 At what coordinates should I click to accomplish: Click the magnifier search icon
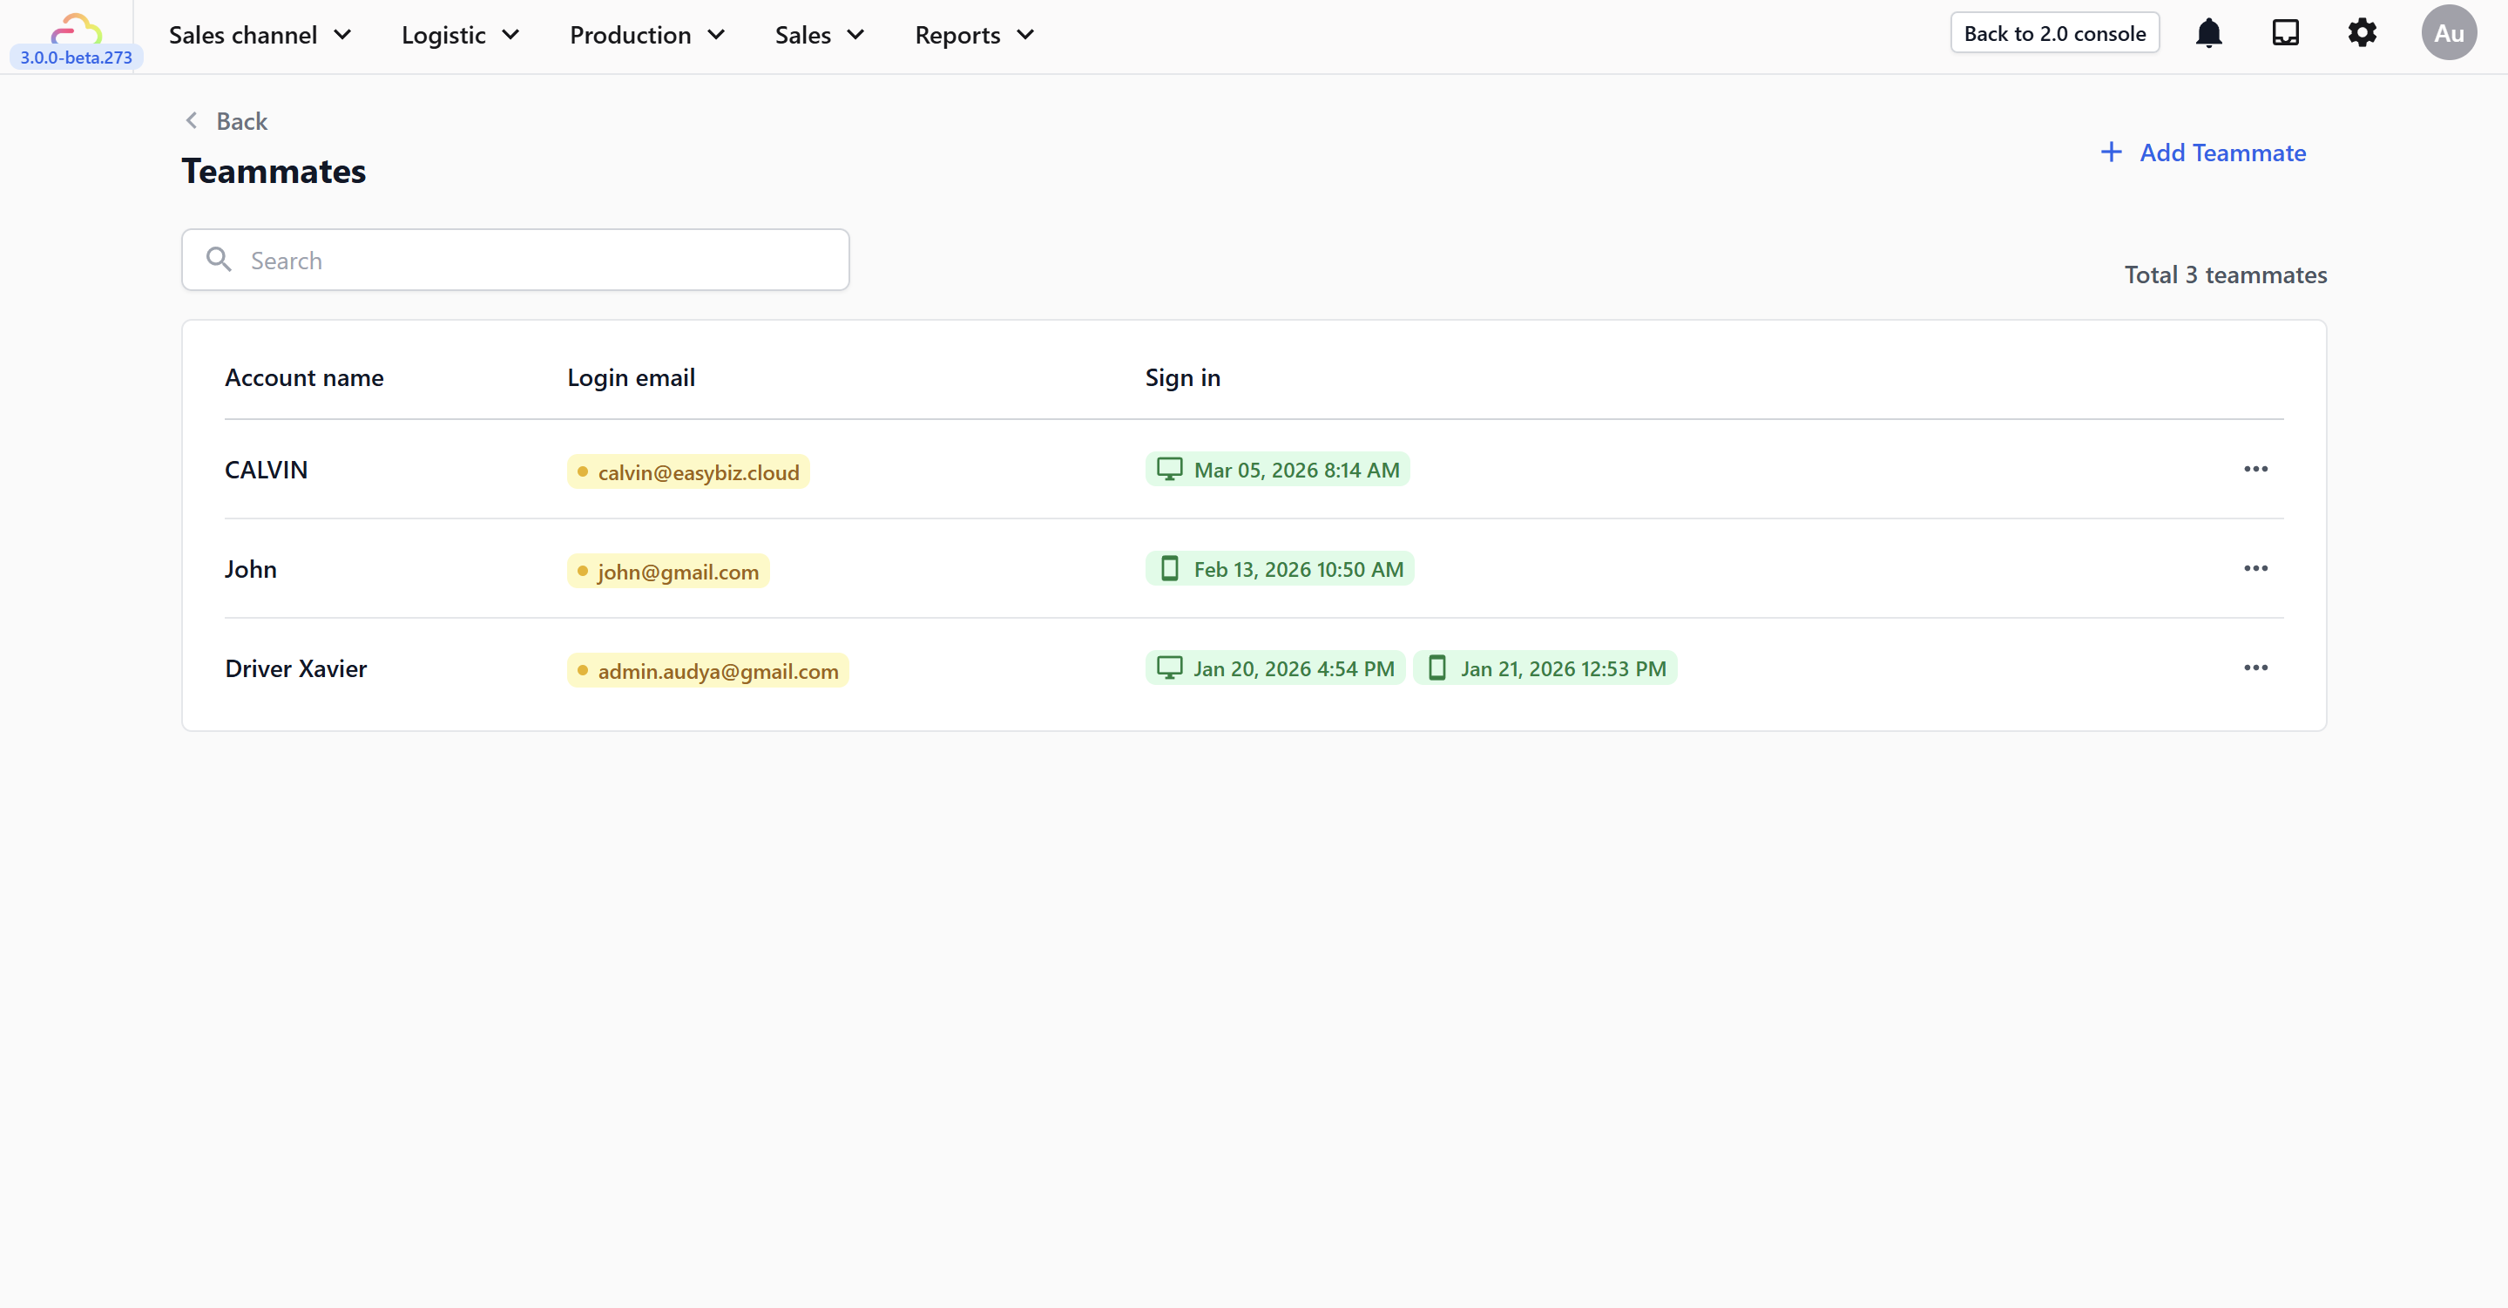pos(219,259)
